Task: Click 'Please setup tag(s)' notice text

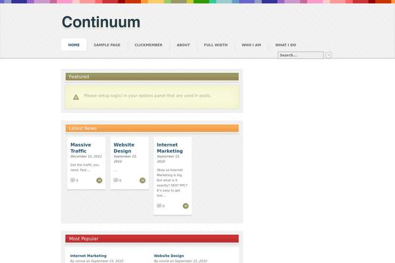Action: [147, 95]
